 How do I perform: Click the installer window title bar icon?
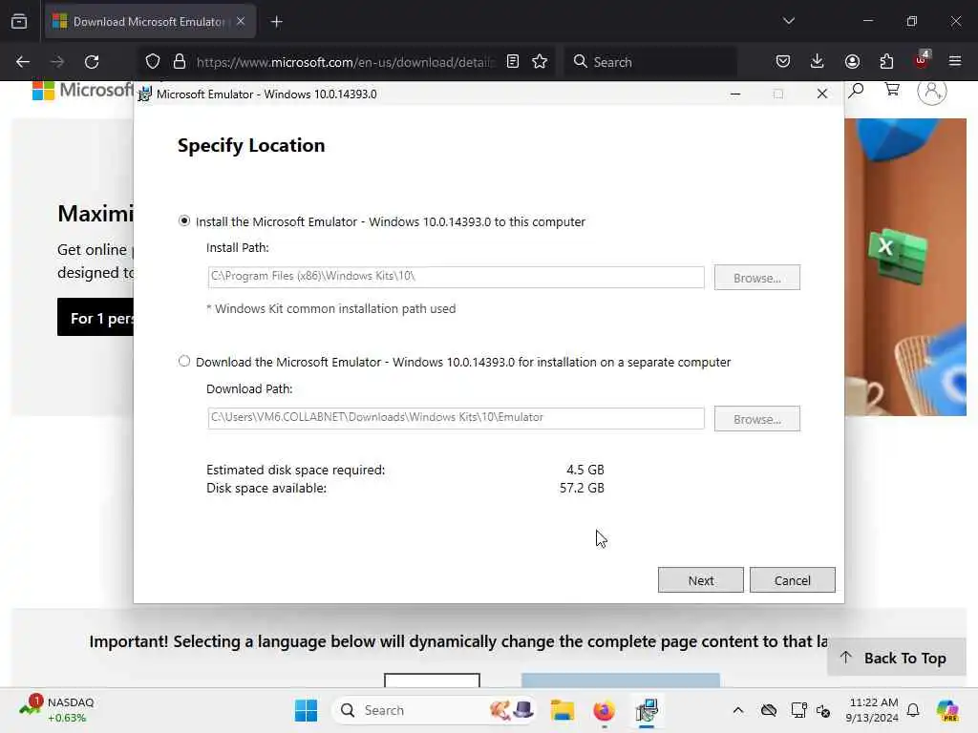tap(145, 94)
